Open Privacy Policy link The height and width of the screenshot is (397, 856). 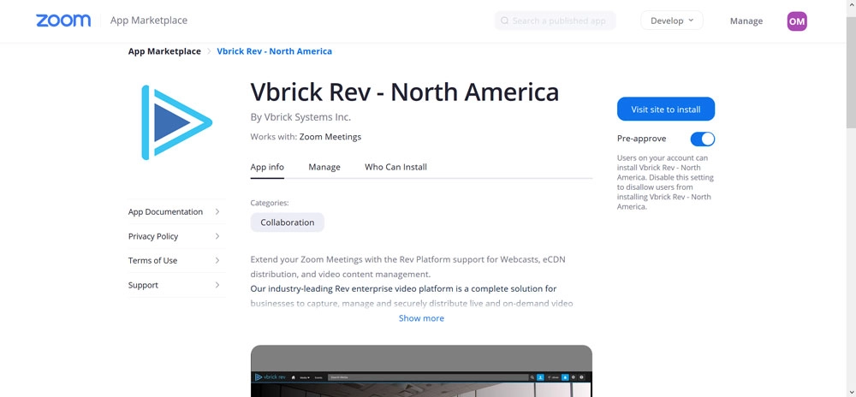(153, 236)
